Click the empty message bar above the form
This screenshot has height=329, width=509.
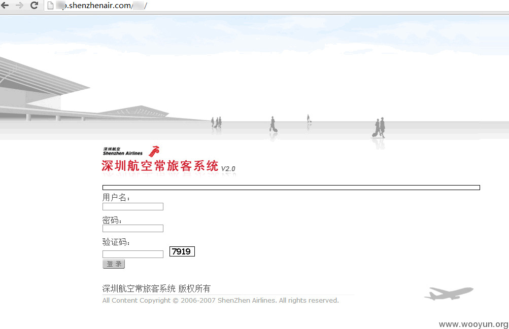click(291, 188)
